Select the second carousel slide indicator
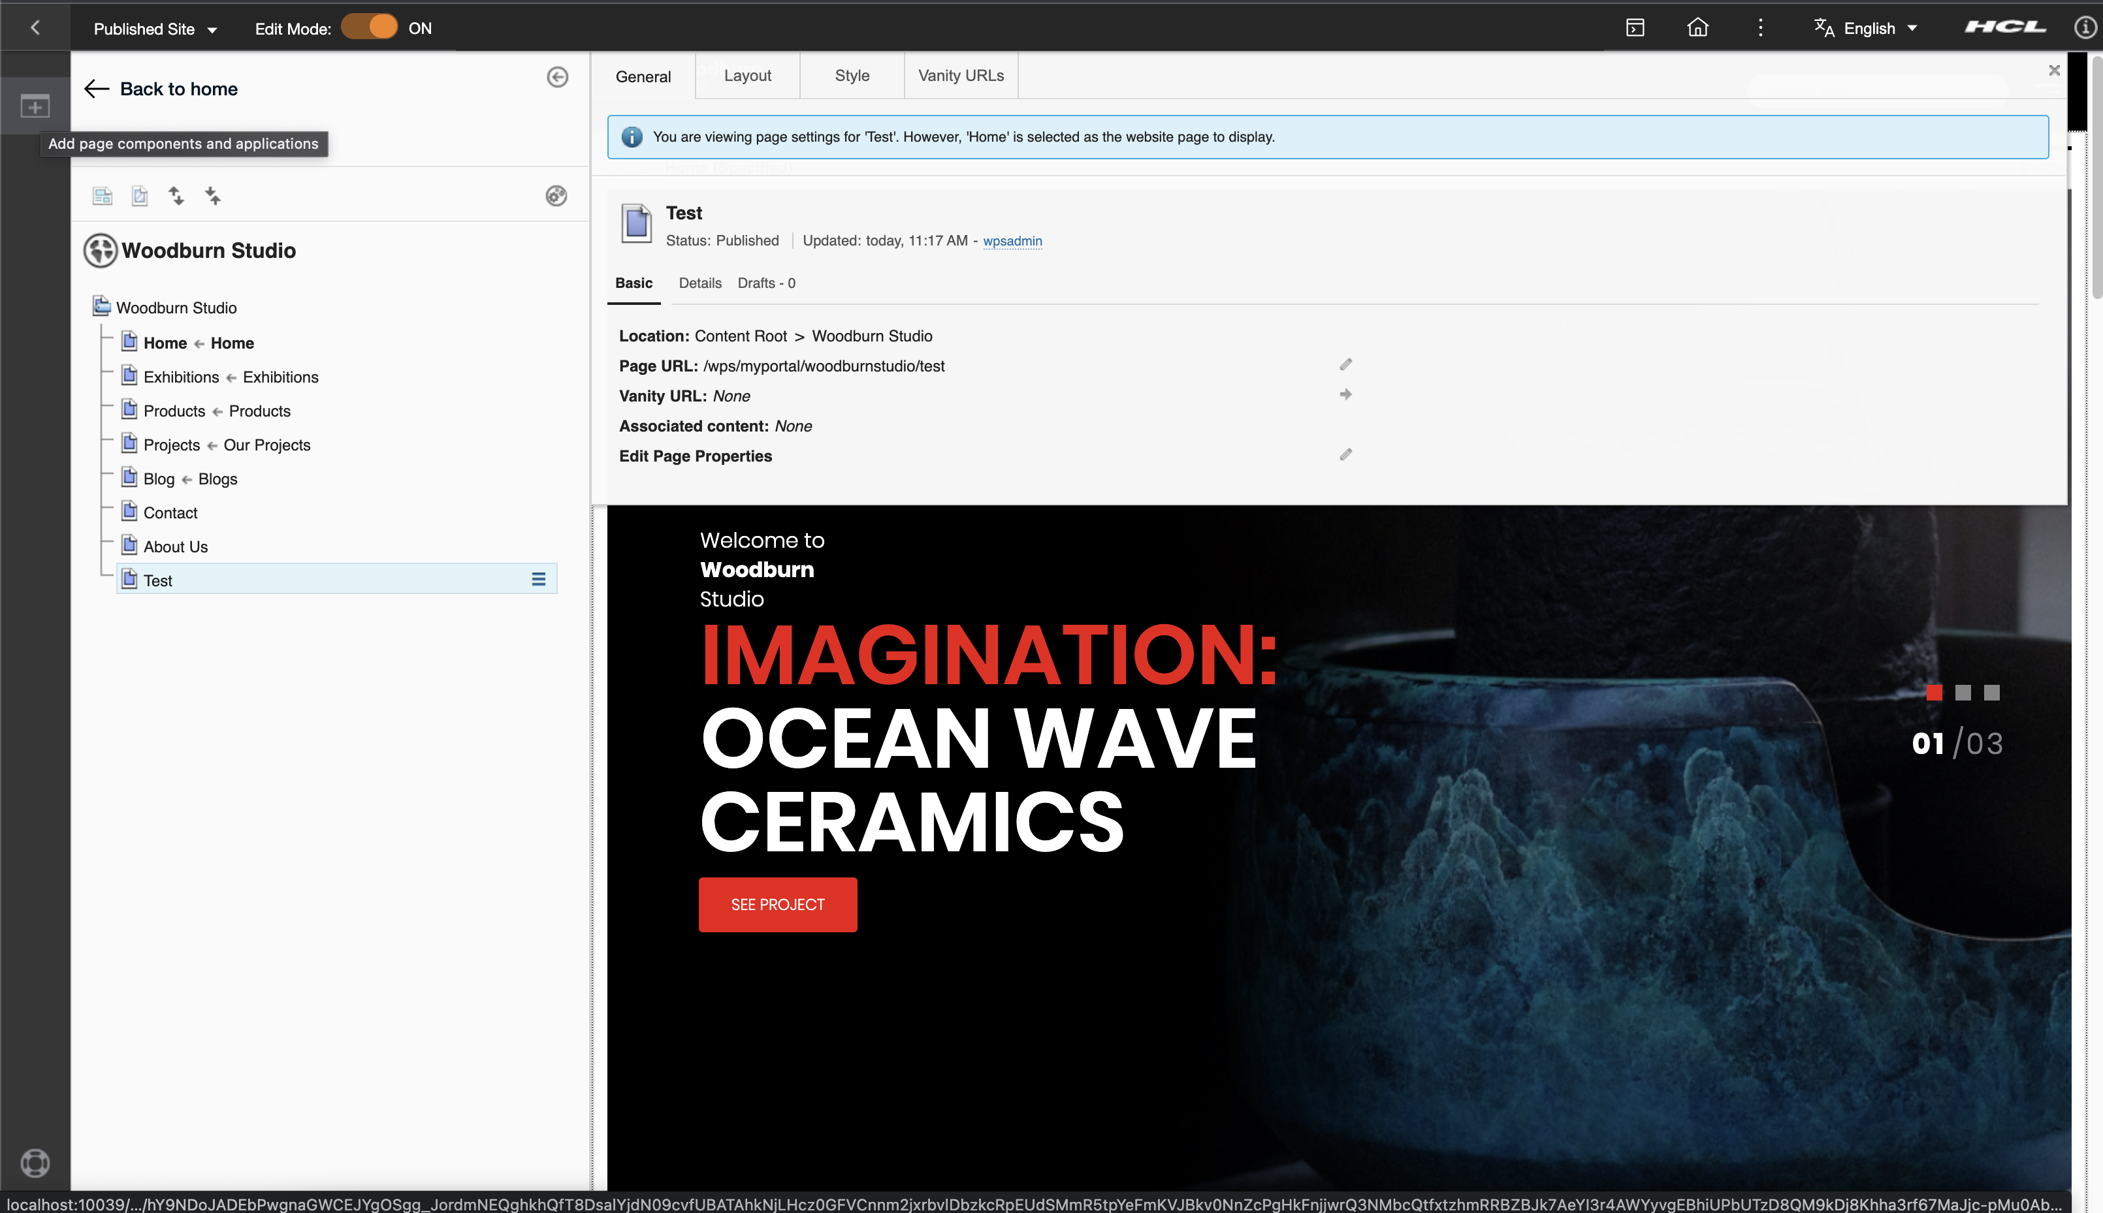Image resolution: width=2103 pixels, height=1213 pixels. click(1962, 692)
